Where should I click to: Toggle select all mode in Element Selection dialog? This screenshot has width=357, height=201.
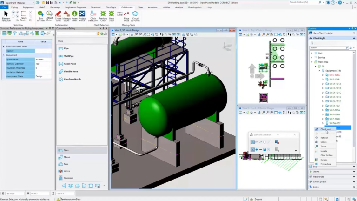[268, 150]
